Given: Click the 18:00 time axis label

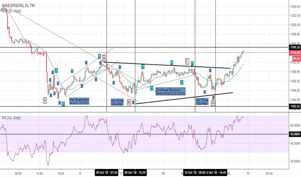Looking at the screenshot, I should coord(61,173).
